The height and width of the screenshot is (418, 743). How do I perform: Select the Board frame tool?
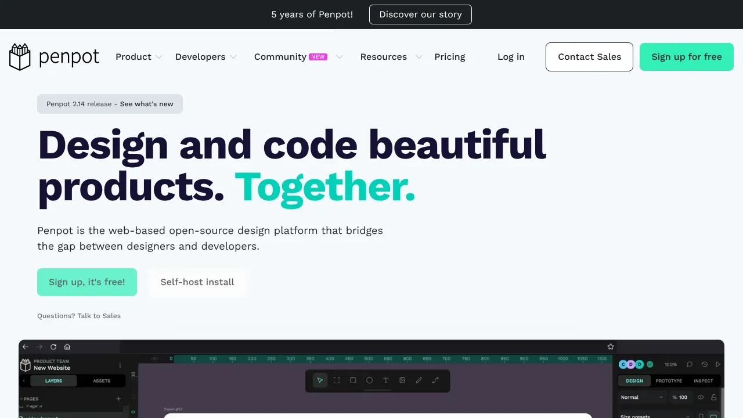click(337, 380)
